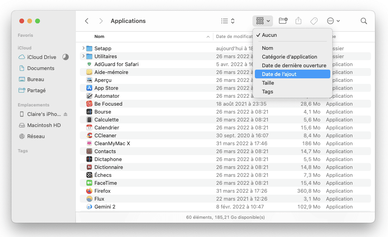Image resolution: width=388 pixels, height=237 pixels.
Task: Choose Date de l'ajout grouping option
Action: [279, 74]
